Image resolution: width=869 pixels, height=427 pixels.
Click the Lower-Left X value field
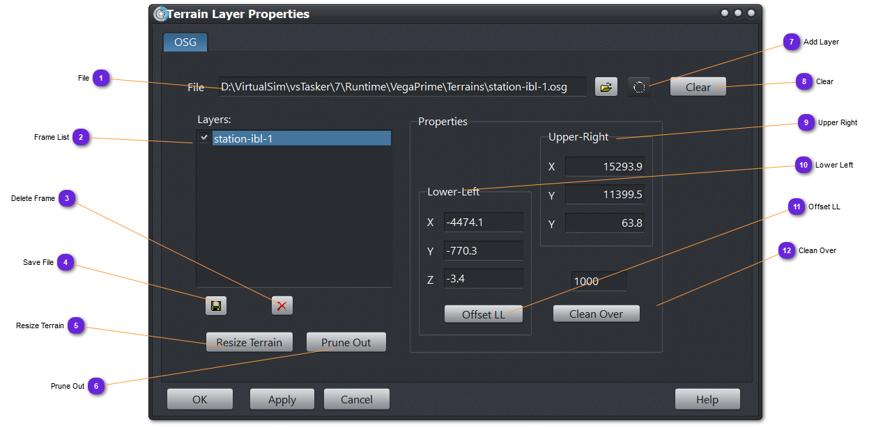[x=483, y=223]
